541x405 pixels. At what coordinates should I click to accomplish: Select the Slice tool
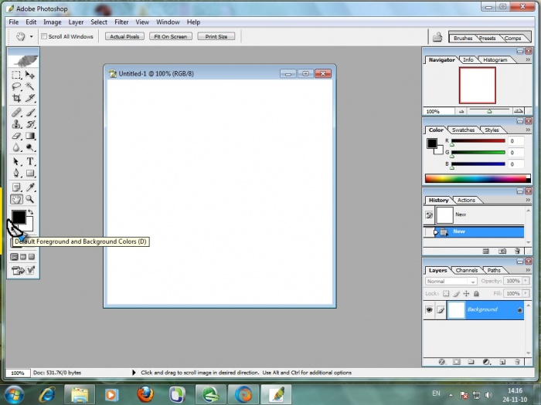pyautogui.click(x=30, y=98)
